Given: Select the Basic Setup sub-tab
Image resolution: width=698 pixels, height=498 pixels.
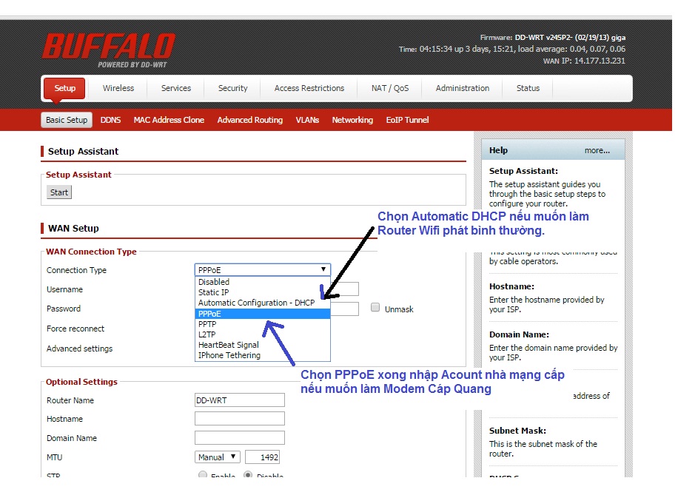Looking at the screenshot, I should coord(67,120).
